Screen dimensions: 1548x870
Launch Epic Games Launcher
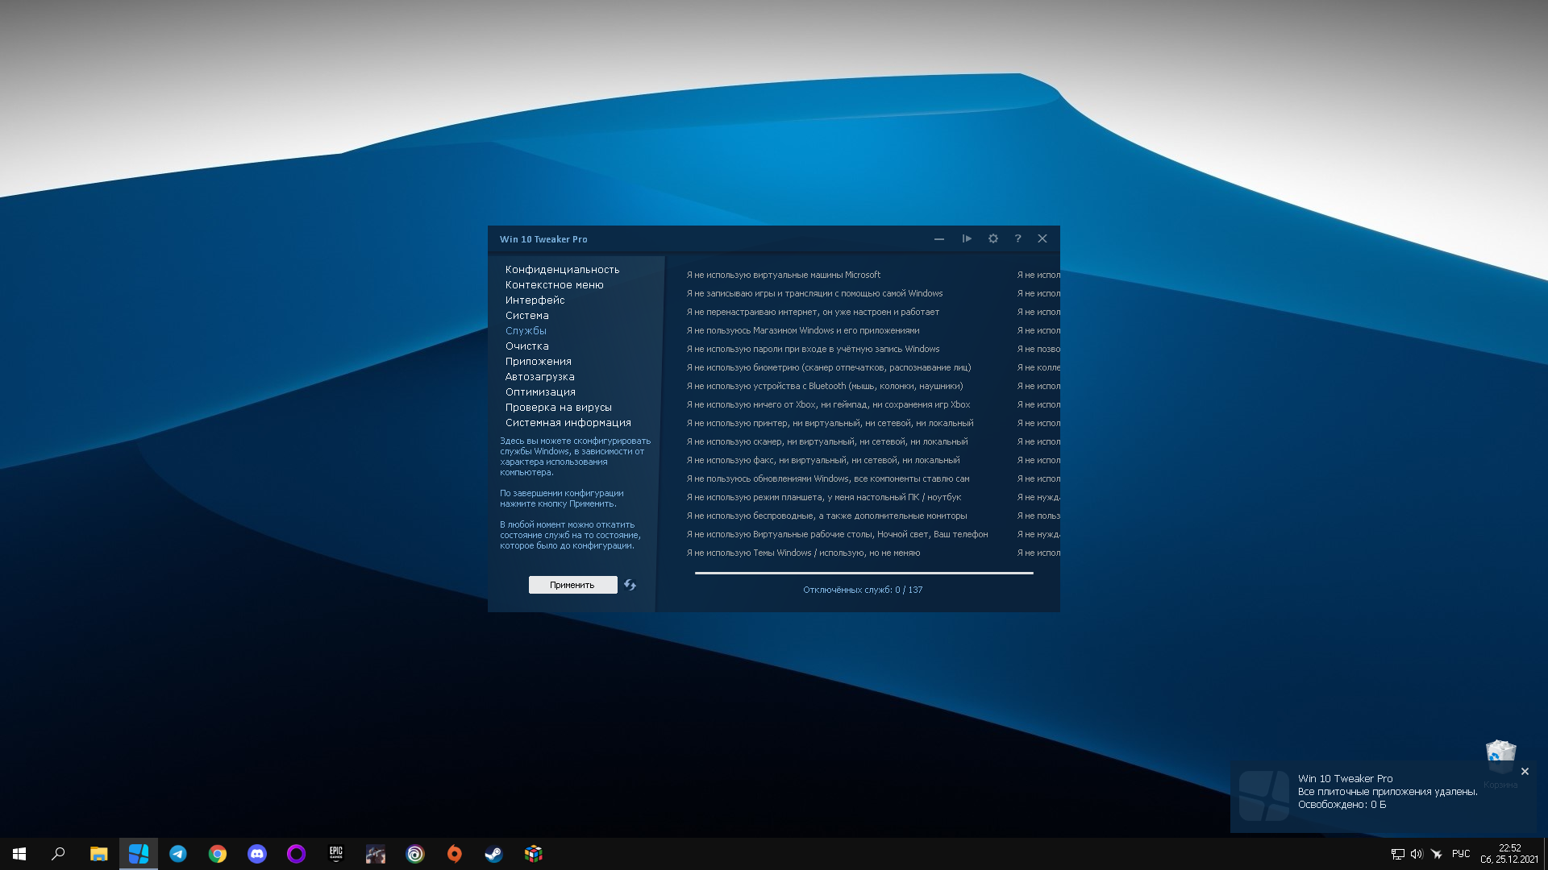point(336,854)
